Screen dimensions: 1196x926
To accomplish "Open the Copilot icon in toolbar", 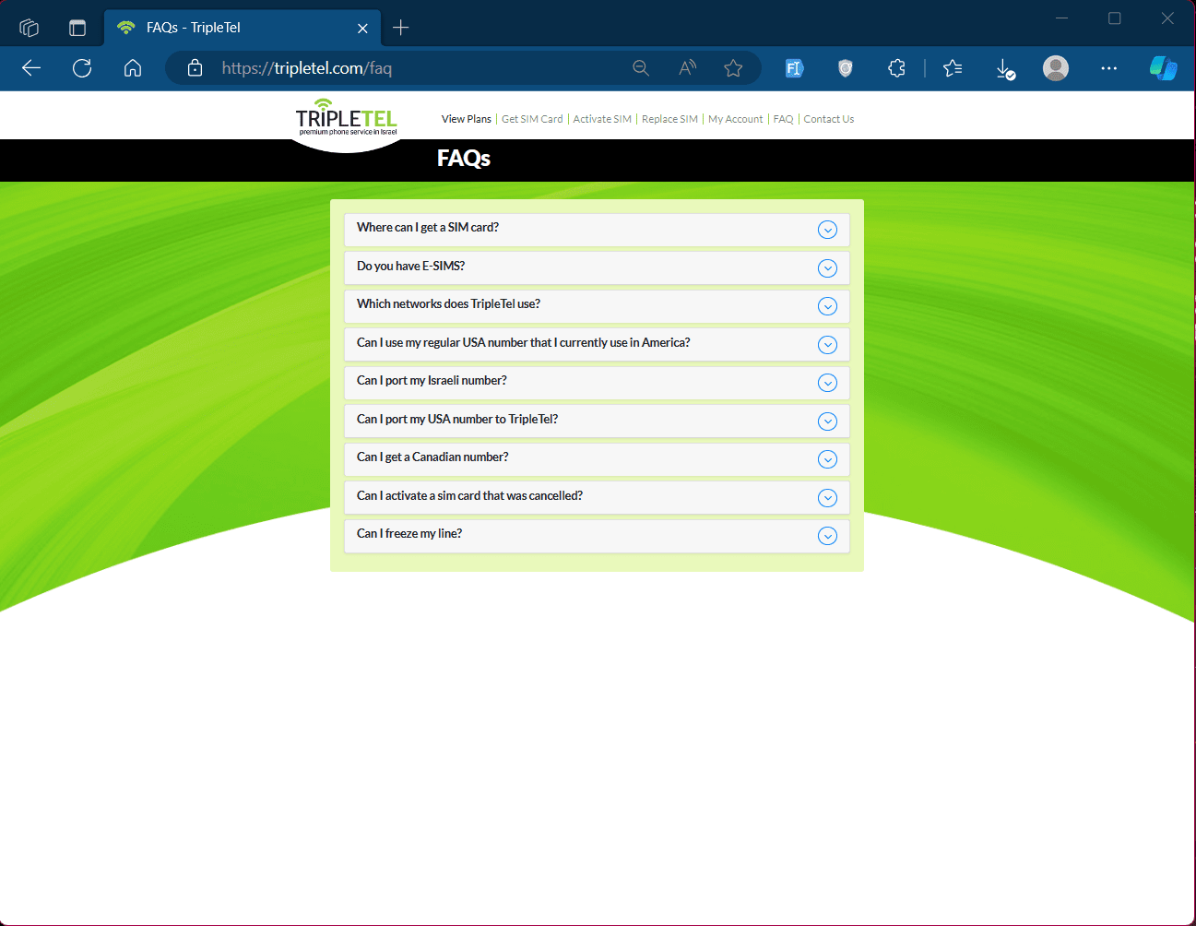I will 1163,68.
